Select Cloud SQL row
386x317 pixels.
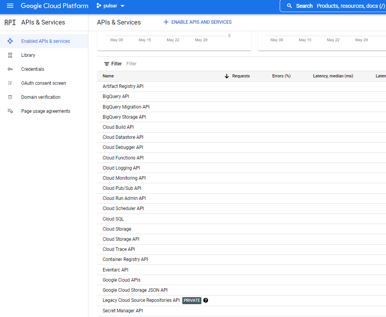241,219
